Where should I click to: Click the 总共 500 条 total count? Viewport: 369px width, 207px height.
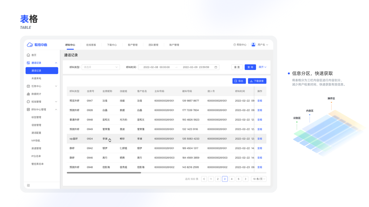192,179
